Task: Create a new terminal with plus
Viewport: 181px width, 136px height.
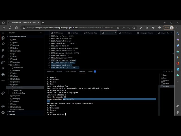Action: pos(164,71)
